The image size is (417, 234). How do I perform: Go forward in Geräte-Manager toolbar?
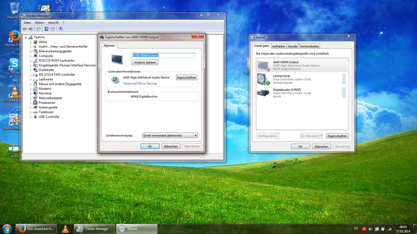31,29
